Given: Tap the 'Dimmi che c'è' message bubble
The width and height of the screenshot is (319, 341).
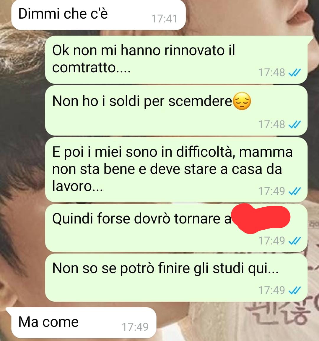Looking at the screenshot, I should pyautogui.click(x=98, y=15).
